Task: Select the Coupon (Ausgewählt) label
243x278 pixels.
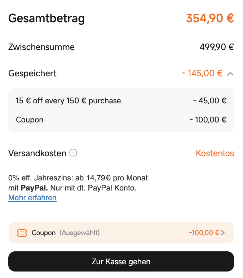Action: click(66, 233)
